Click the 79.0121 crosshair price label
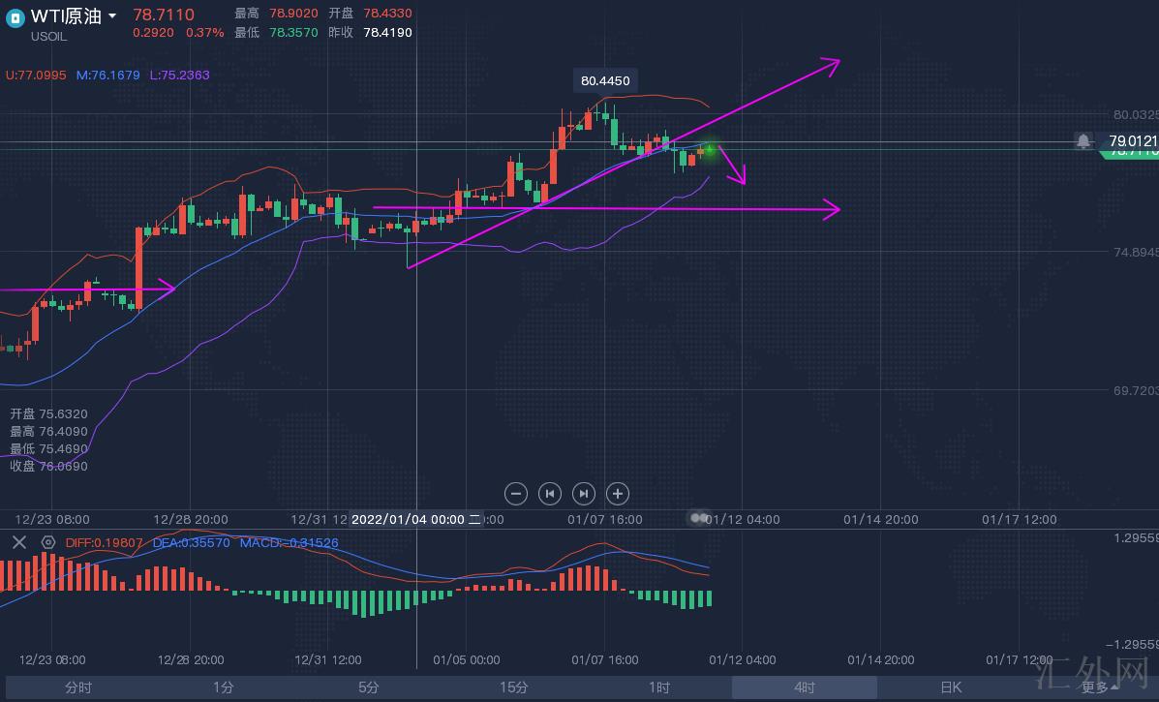1159x702 pixels. (x=1131, y=141)
